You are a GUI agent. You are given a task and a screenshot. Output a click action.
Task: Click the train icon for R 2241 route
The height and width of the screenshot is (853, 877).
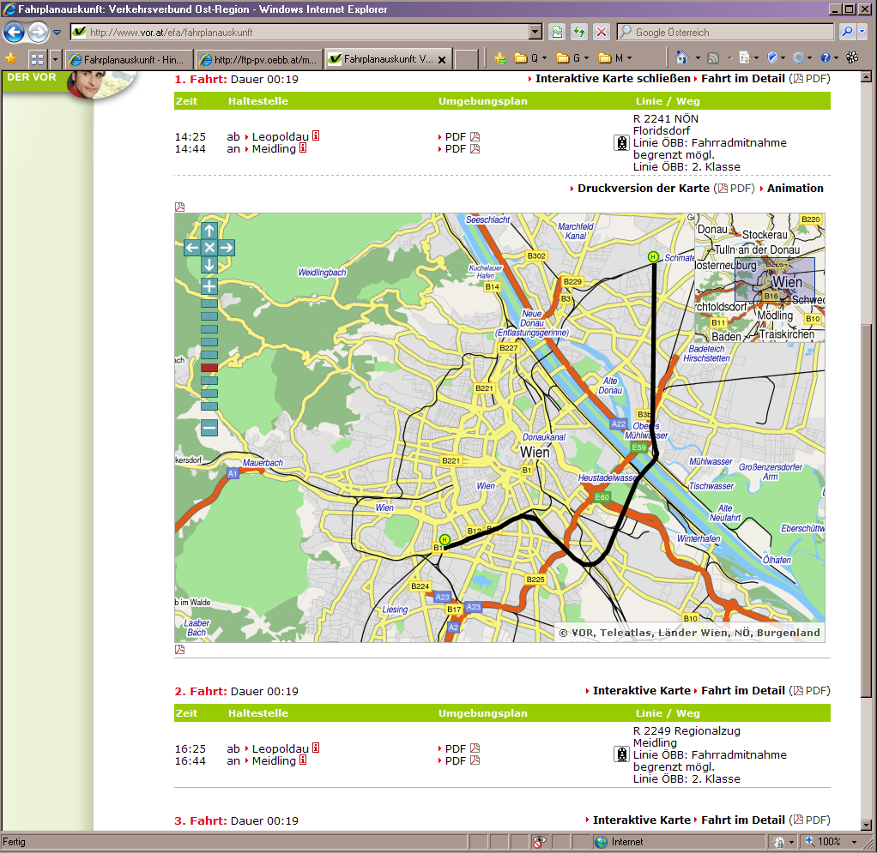[x=621, y=143]
